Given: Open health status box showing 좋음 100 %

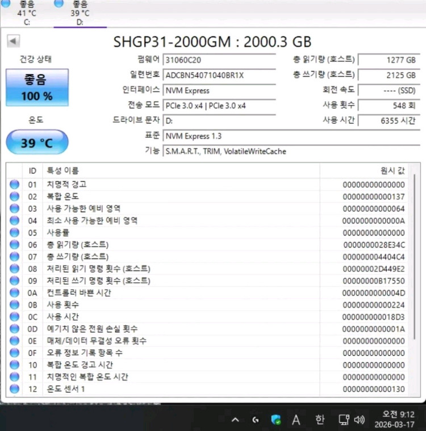Looking at the screenshot, I should point(37,87).
